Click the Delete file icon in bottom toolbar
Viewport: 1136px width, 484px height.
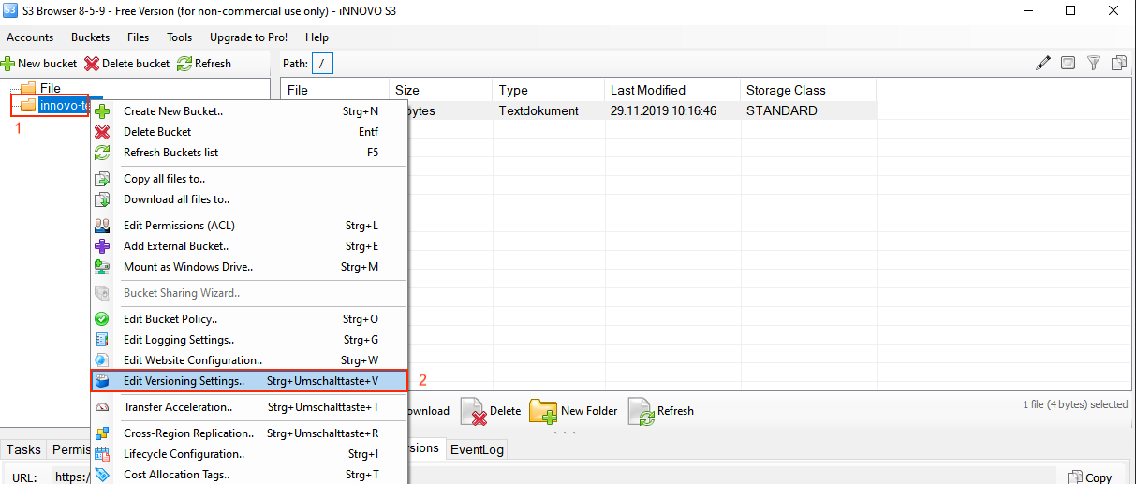point(473,411)
